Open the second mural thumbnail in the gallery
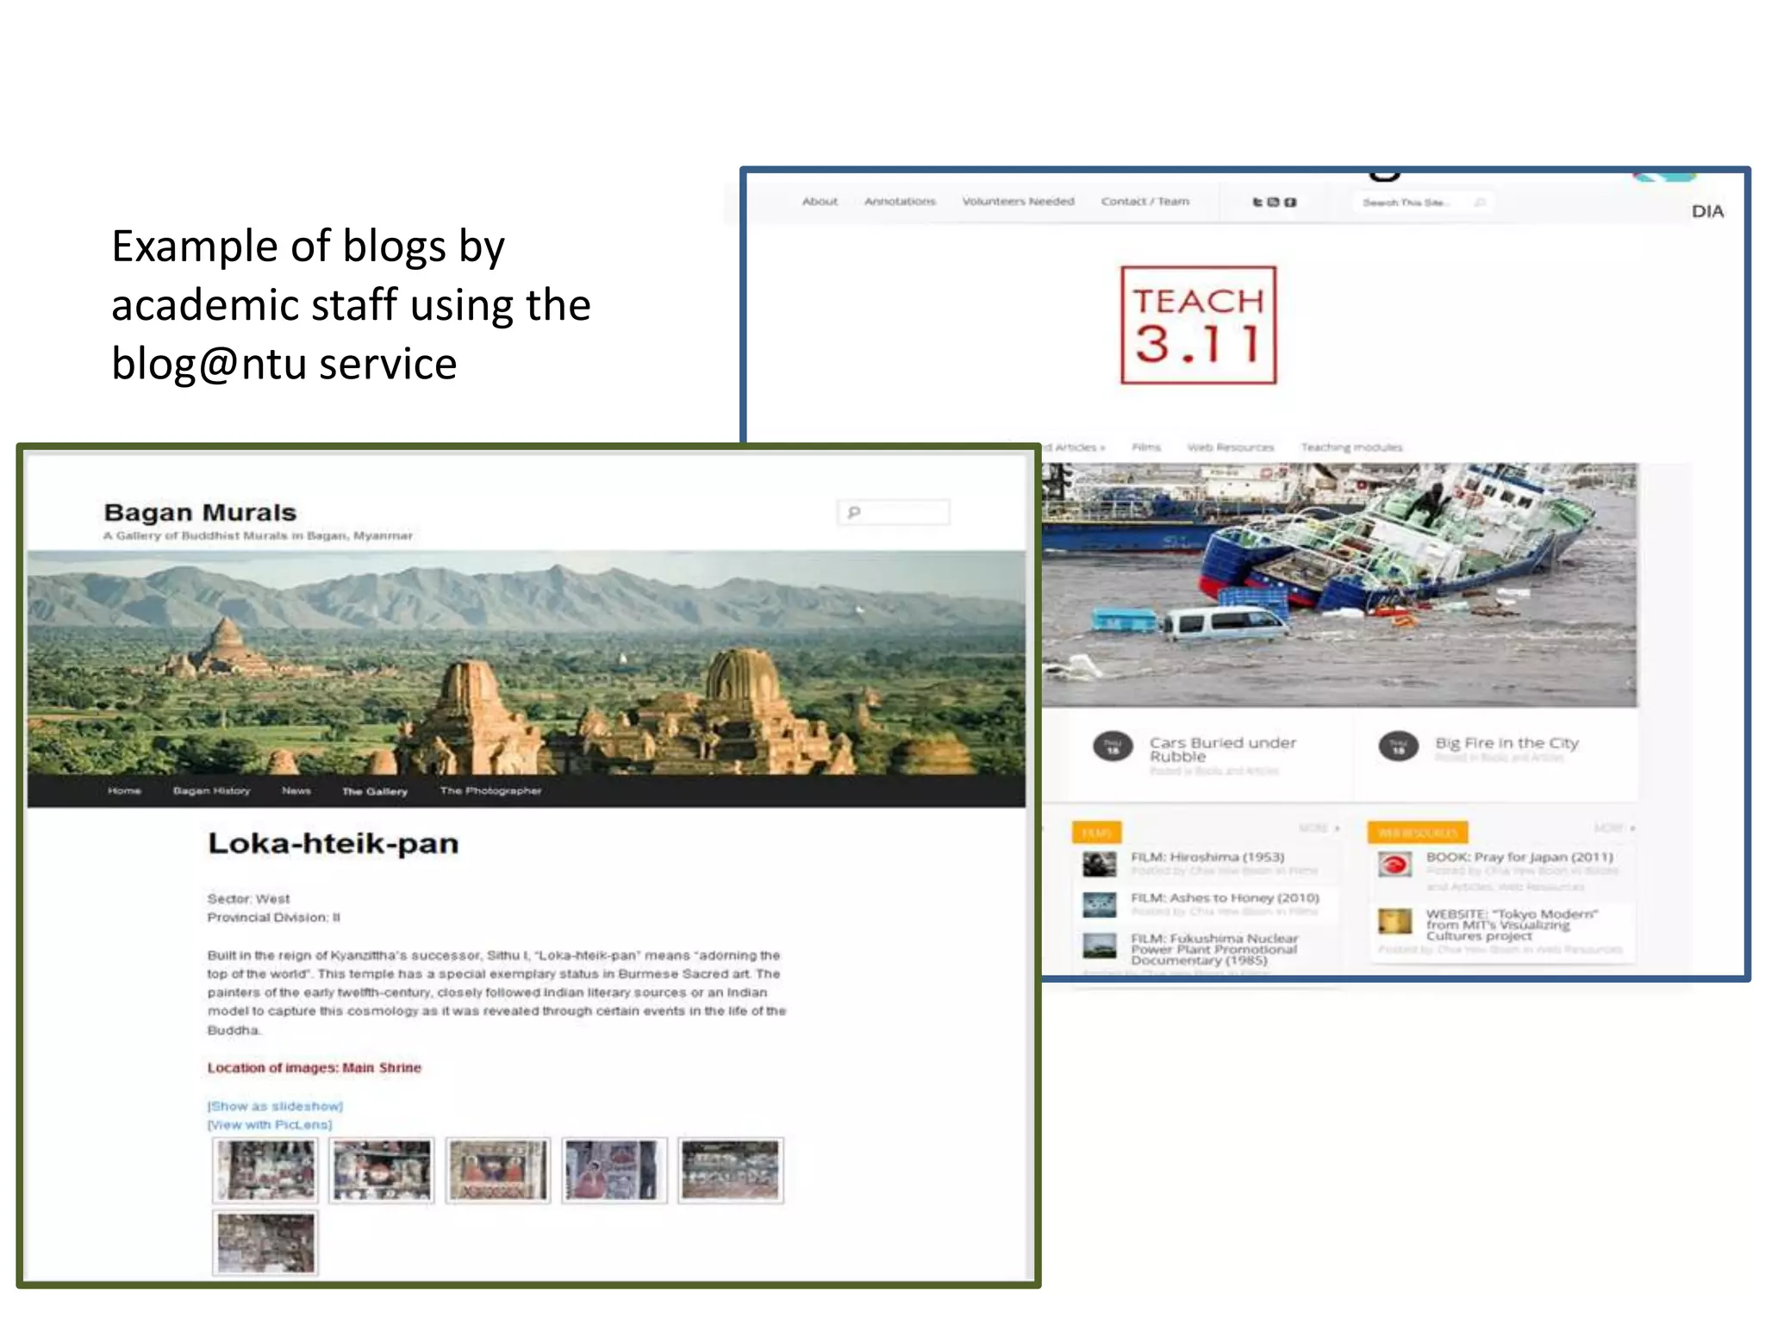 tap(382, 1170)
